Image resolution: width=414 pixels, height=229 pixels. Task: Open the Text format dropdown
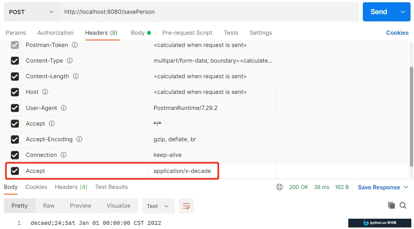pos(158,206)
